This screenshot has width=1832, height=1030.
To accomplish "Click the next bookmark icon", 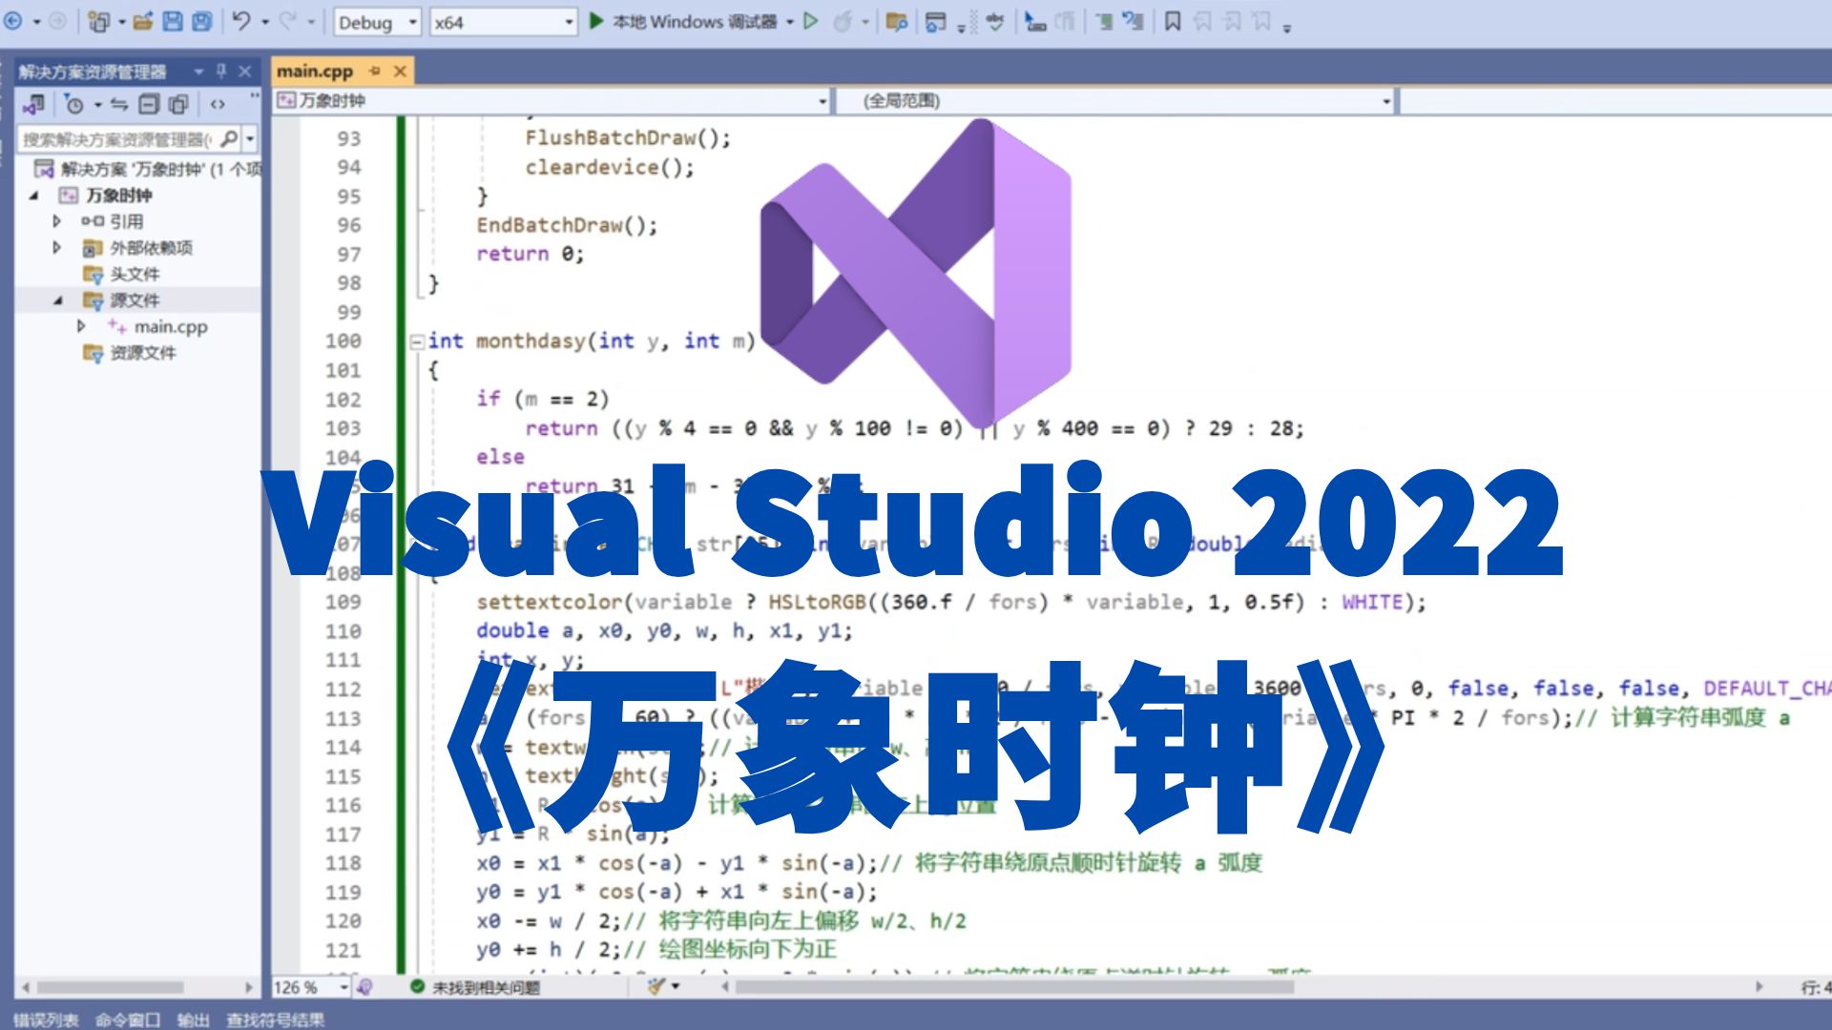I will 1232,21.
